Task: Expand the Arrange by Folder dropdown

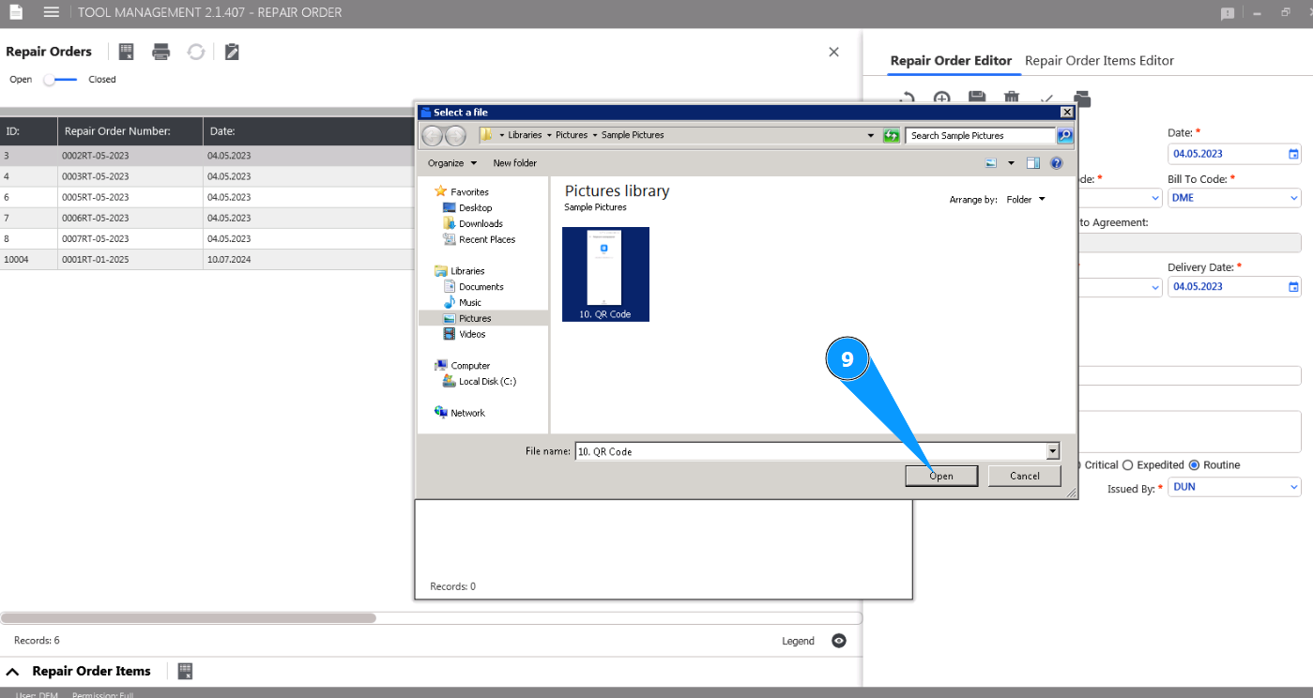Action: coord(1025,199)
